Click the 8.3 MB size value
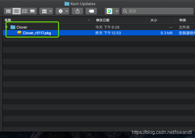This screenshot has height=138, width=195. tap(166, 33)
